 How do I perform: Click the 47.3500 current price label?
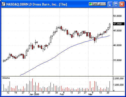point(119,24)
